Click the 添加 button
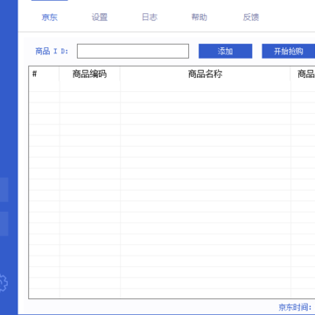The image size is (315, 315). click(225, 51)
